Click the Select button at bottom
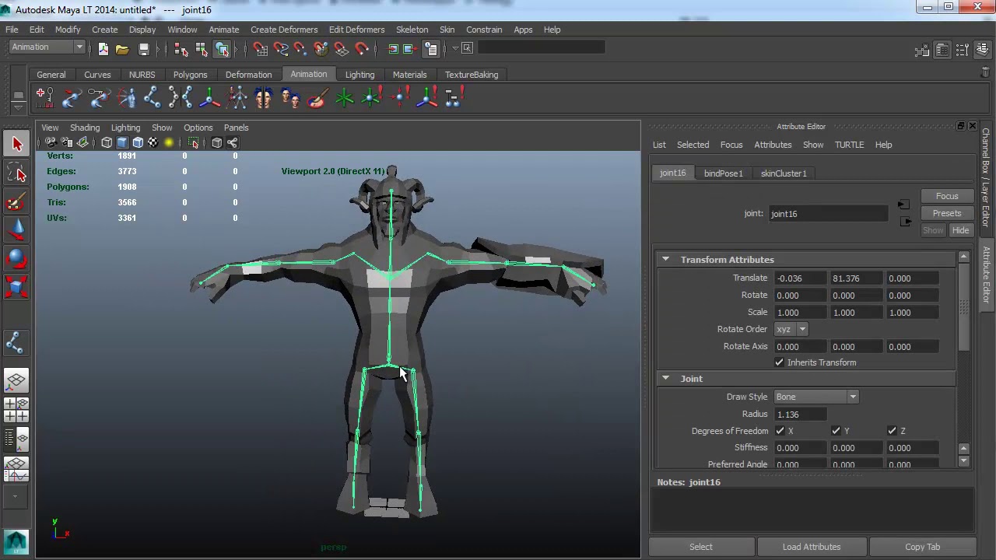Viewport: 996px width, 560px height. (x=700, y=547)
